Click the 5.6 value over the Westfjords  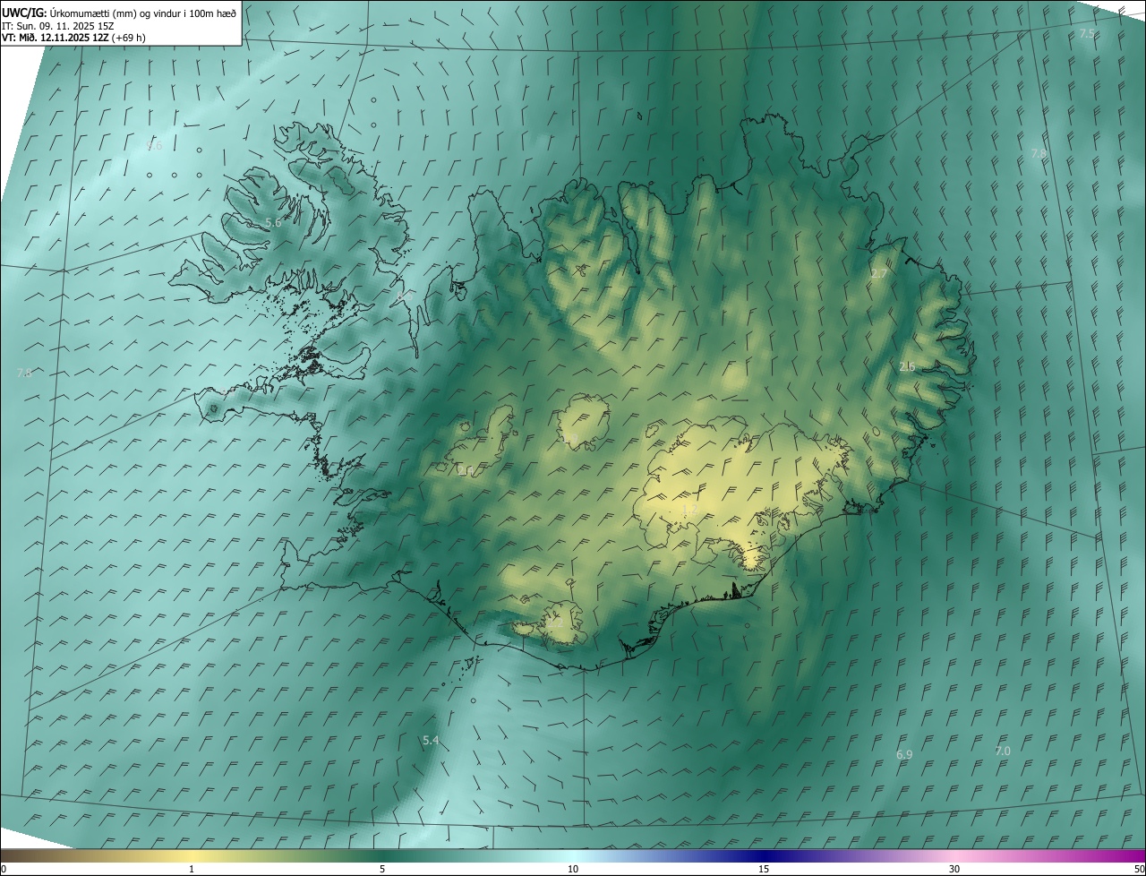273,222
